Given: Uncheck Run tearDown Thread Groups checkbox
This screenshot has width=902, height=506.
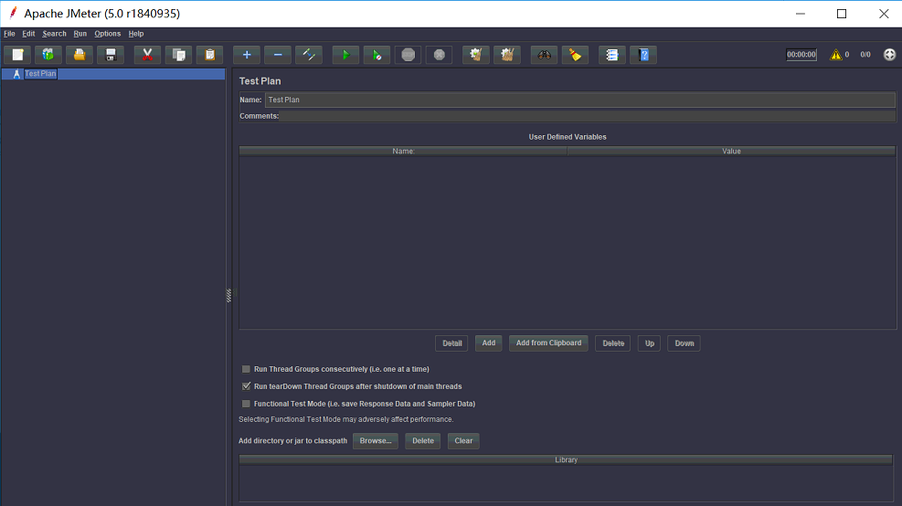Looking at the screenshot, I should coord(246,386).
